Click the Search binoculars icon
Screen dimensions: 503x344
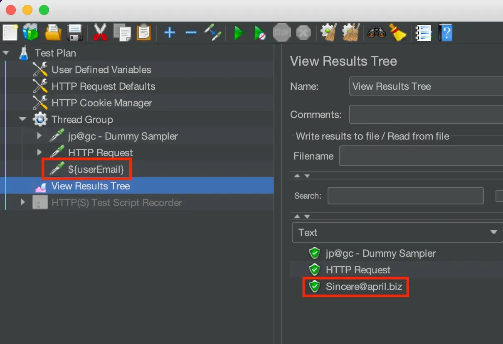(x=376, y=32)
